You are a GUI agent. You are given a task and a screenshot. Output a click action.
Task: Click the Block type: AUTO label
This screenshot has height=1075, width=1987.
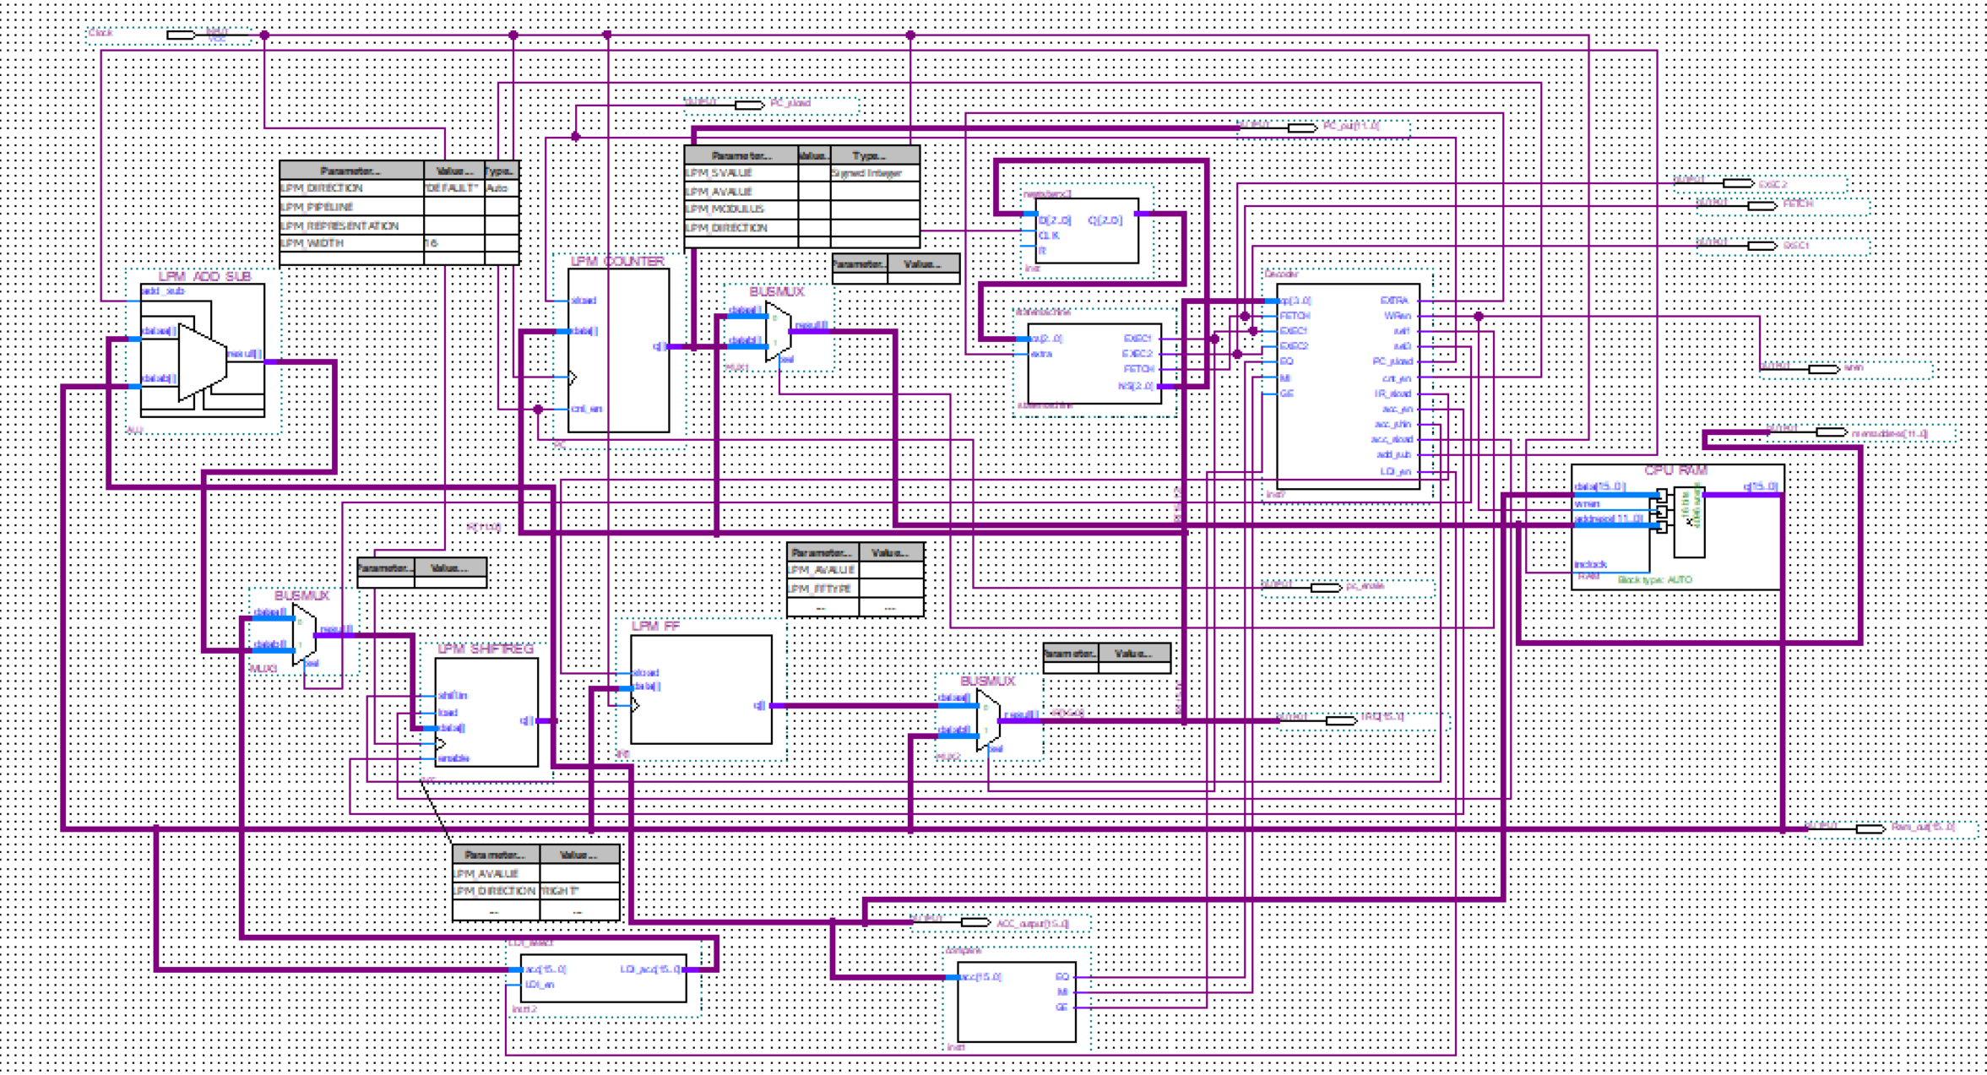1653,580
